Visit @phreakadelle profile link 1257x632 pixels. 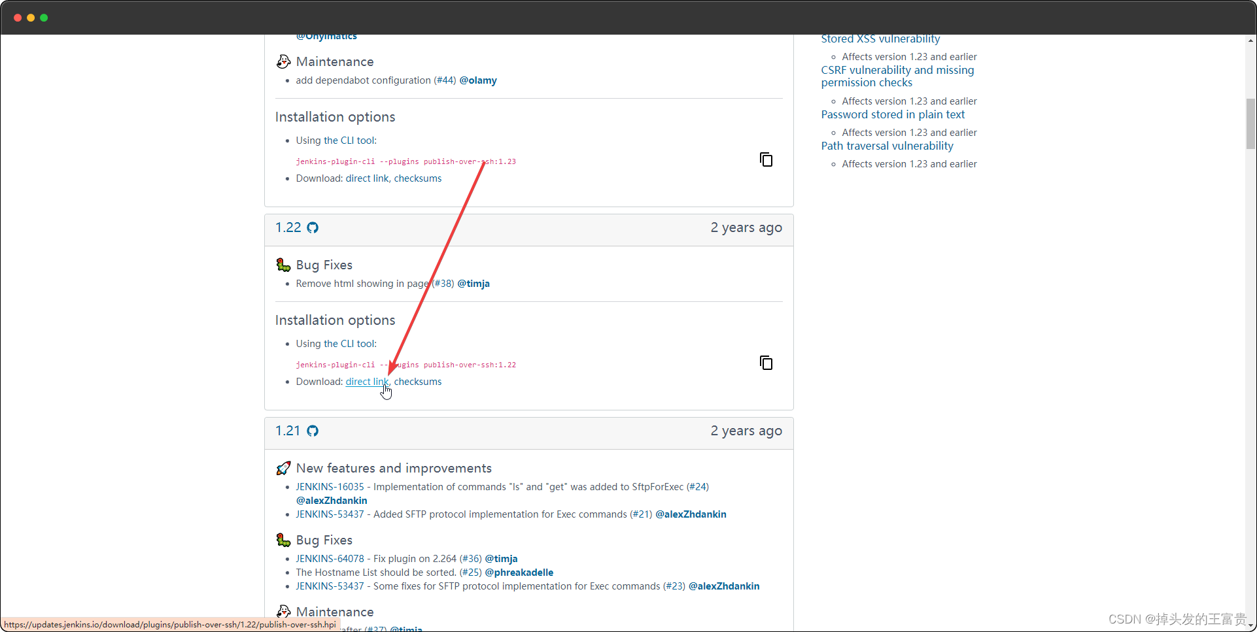click(519, 573)
